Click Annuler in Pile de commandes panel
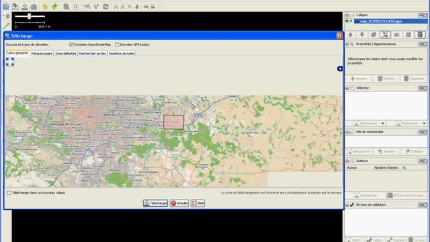Image resolution: width=430 pixels, height=242 pixels. click(386, 151)
